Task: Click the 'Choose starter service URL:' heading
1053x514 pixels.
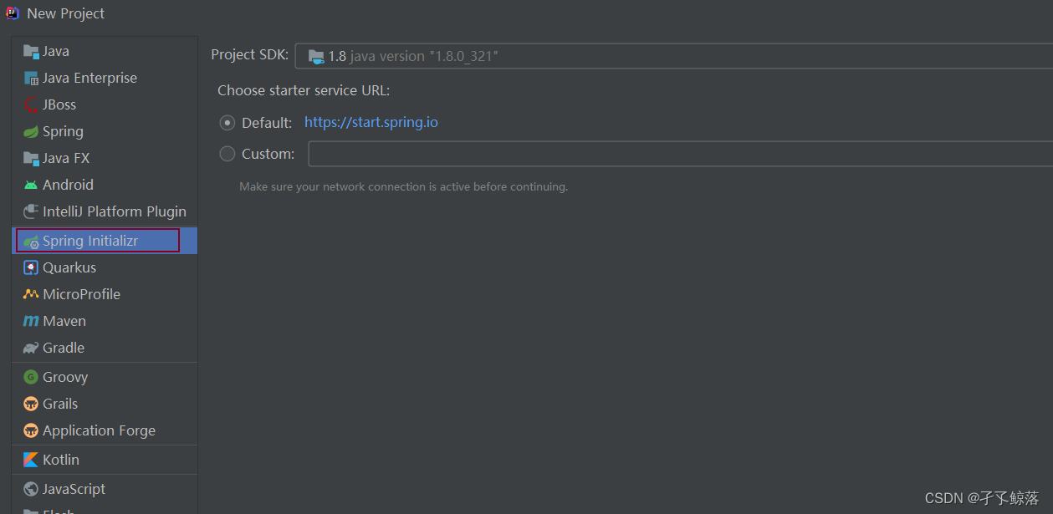Action: pos(304,90)
